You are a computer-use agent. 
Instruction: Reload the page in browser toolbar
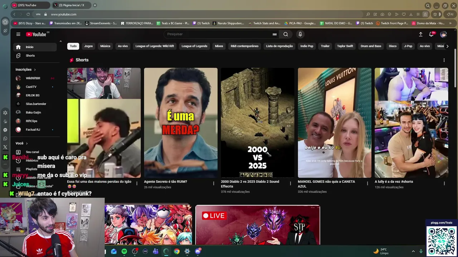click(28, 14)
